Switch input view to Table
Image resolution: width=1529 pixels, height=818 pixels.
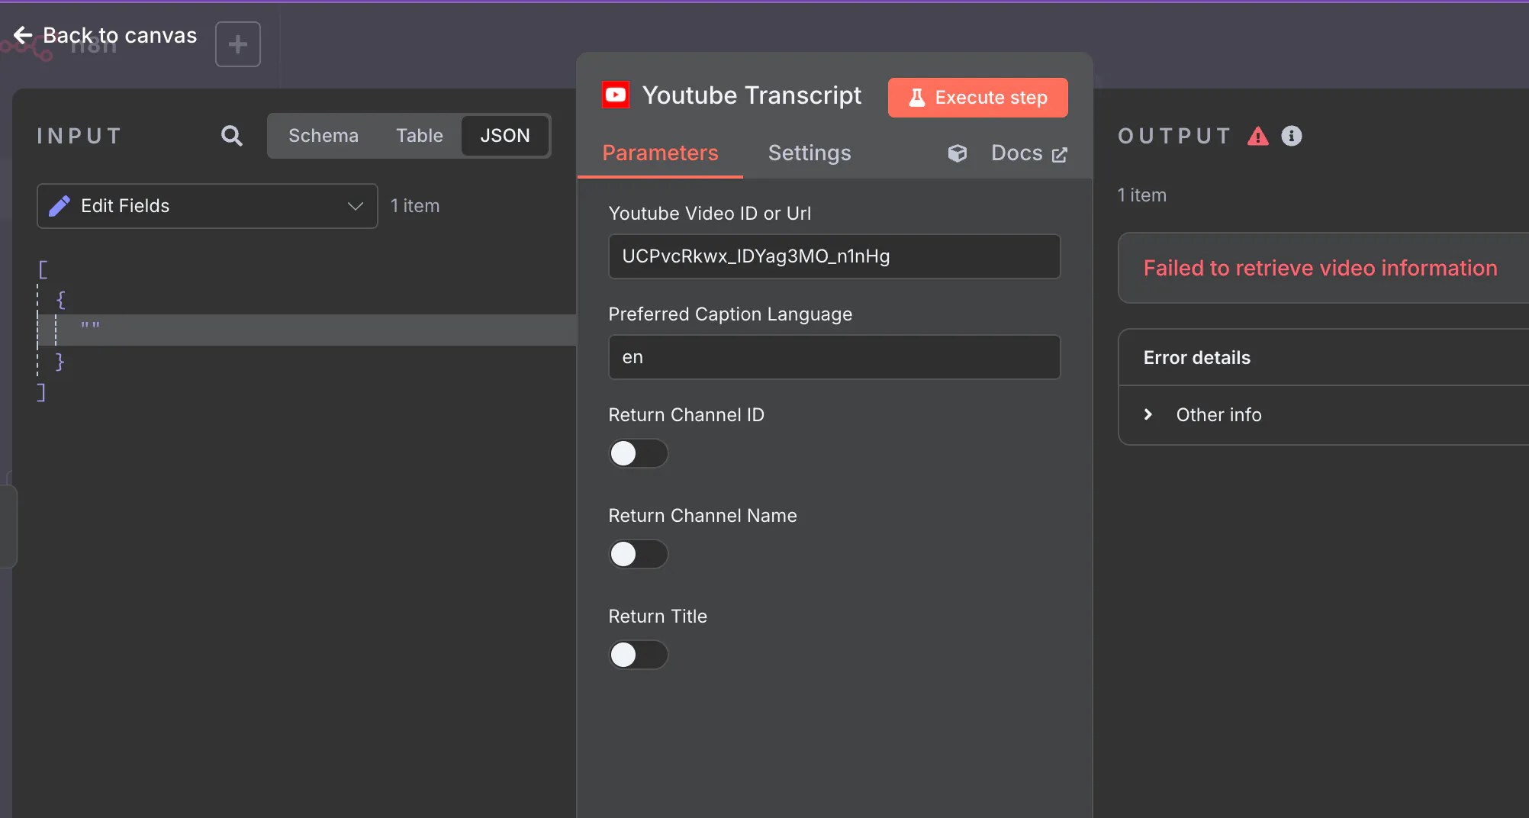(x=420, y=136)
